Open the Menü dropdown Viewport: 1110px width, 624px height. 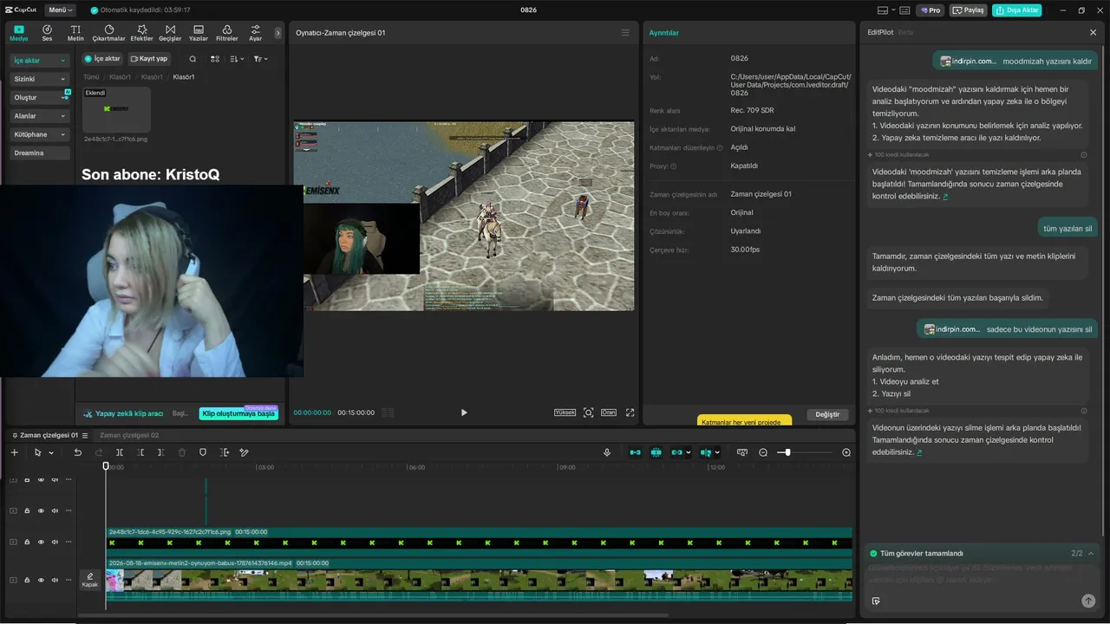click(60, 10)
